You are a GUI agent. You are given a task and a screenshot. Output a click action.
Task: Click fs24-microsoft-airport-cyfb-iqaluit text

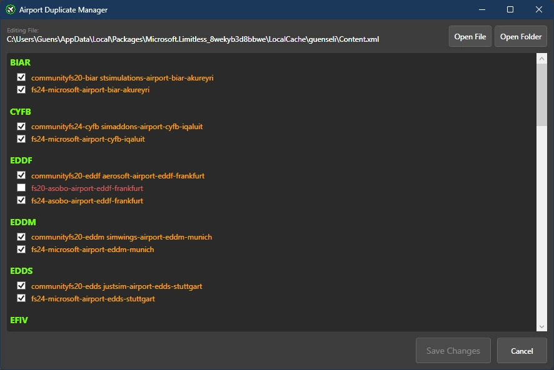pyautogui.click(x=88, y=139)
